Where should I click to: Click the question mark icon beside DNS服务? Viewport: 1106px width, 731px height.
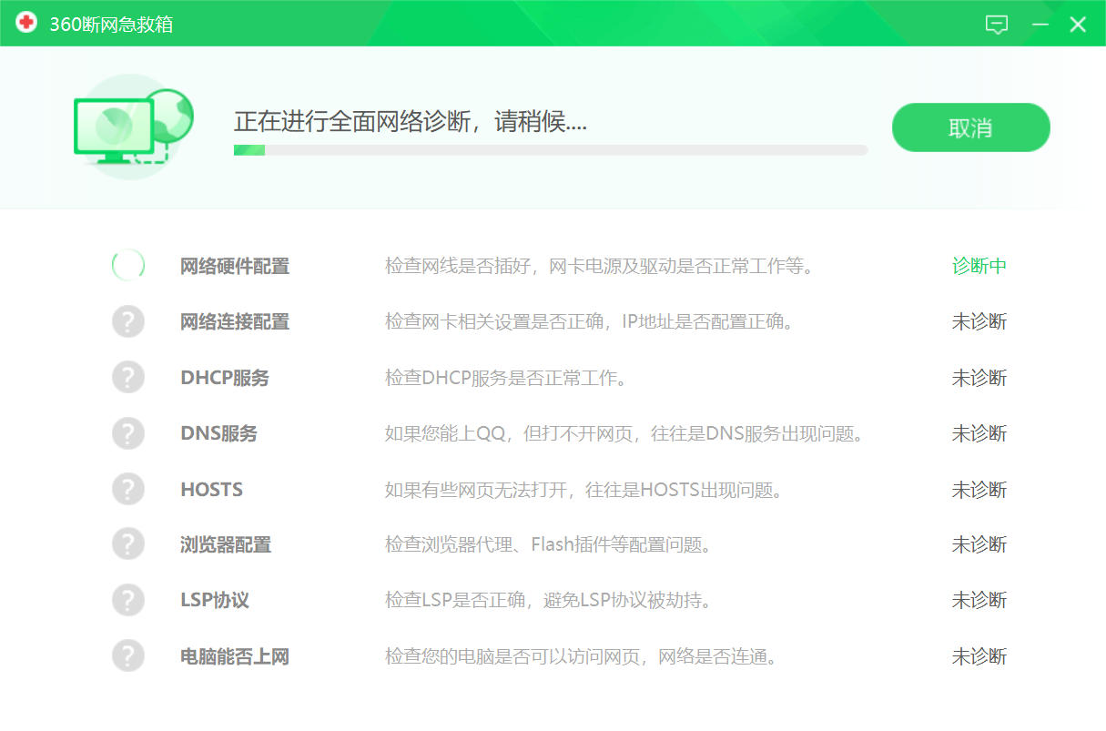(x=128, y=433)
